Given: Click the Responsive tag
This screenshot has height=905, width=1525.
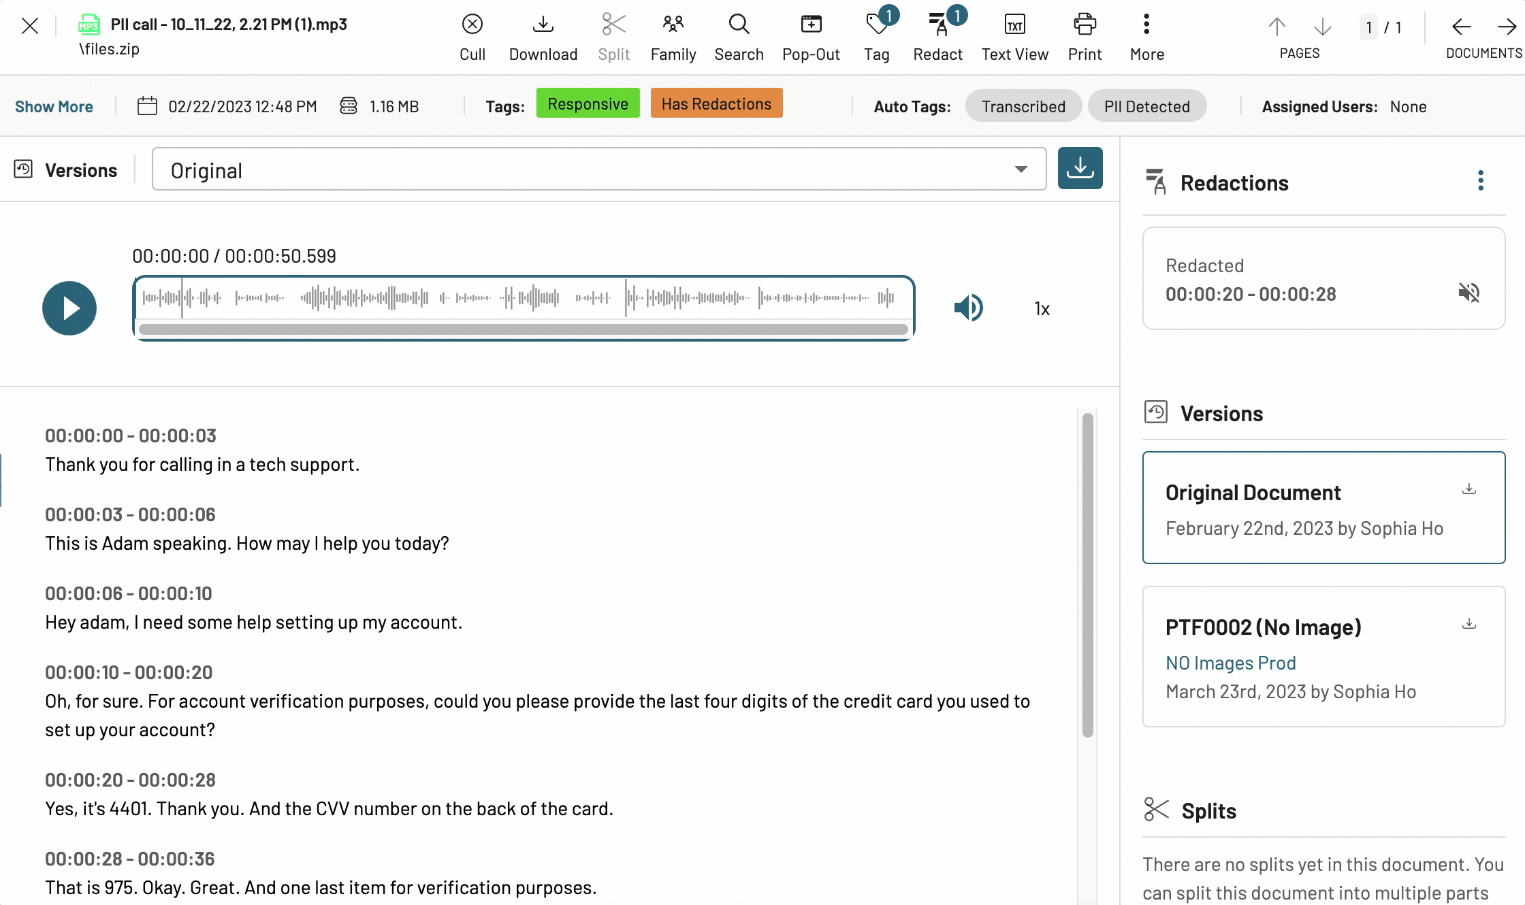Looking at the screenshot, I should click(588, 103).
